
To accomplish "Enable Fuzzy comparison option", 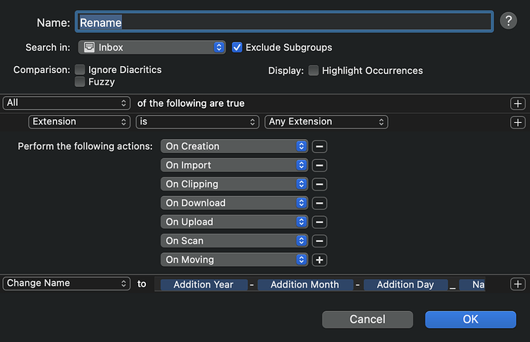I will [x=80, y=82].
